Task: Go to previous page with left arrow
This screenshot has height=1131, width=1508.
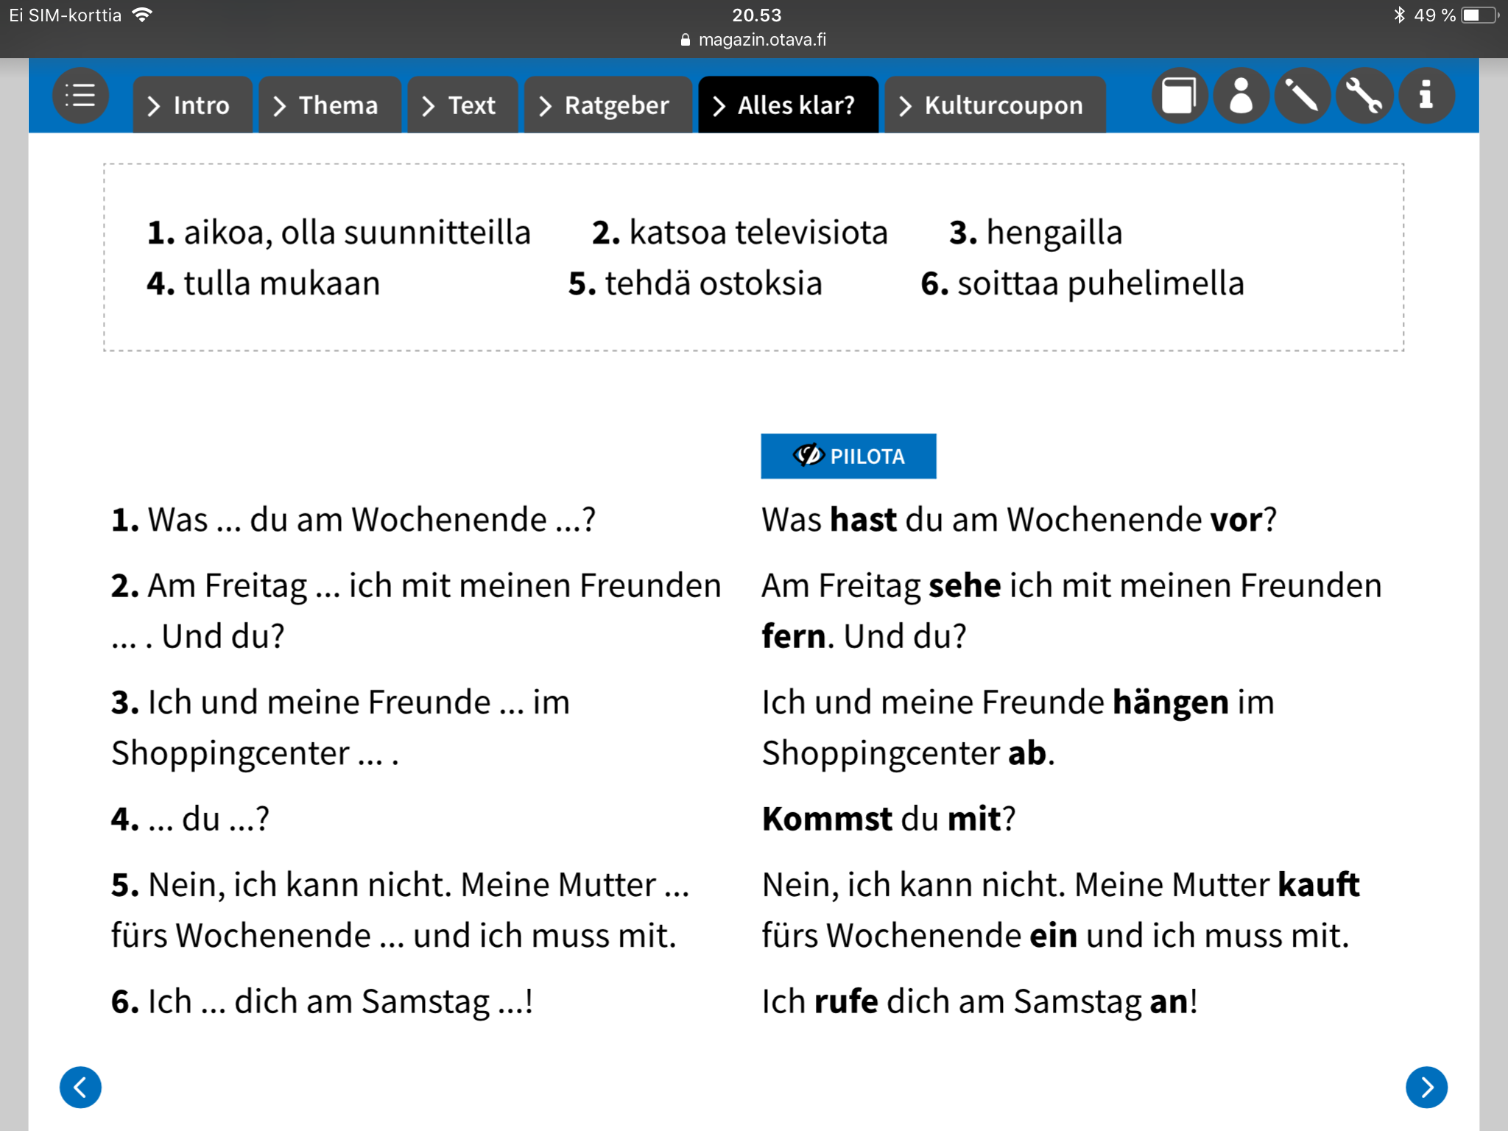Action: [x=80, y=1087]
